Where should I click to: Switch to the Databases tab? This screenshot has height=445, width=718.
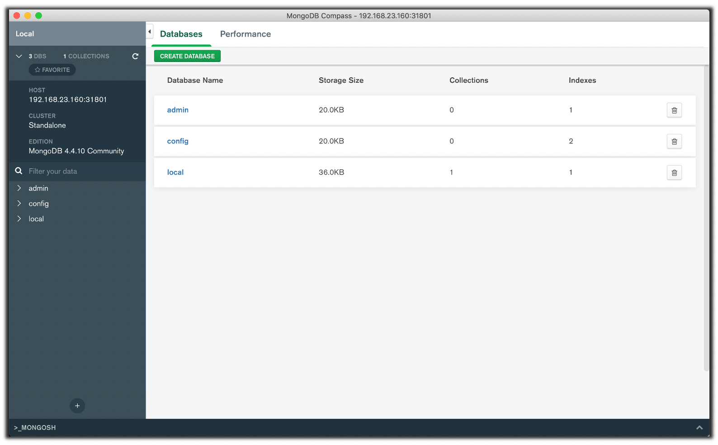tap(181, 34)
